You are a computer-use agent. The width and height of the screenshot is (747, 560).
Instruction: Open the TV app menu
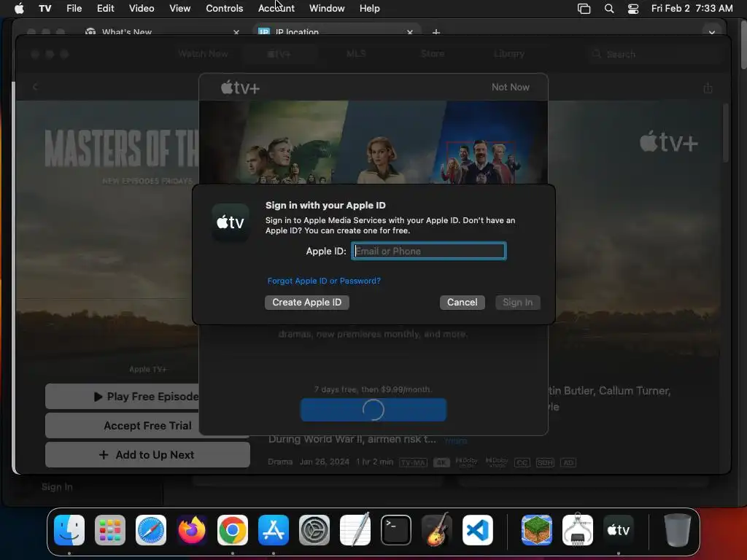point(45,8)
